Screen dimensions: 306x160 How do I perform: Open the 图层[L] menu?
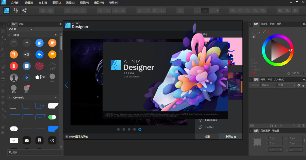click(56, 3)
